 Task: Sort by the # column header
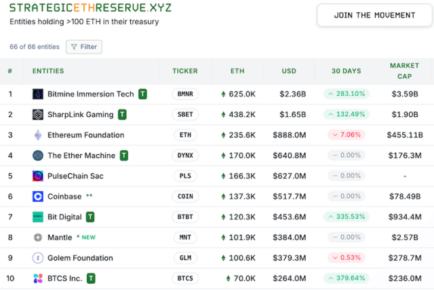10,71
